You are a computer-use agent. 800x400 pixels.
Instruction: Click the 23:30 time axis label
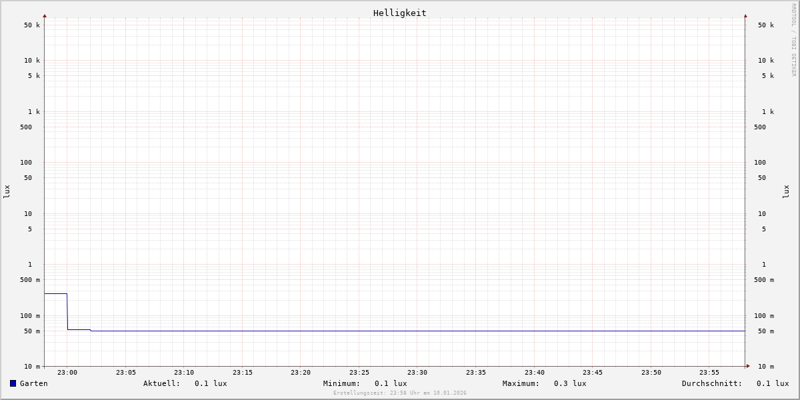417,373
